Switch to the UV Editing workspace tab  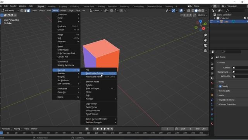(x=74, y=7)
